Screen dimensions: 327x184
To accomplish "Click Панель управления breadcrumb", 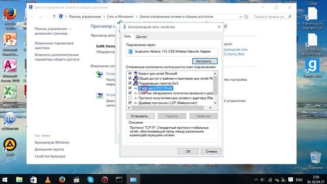I will pyautogui.click(x=85, y=16).
